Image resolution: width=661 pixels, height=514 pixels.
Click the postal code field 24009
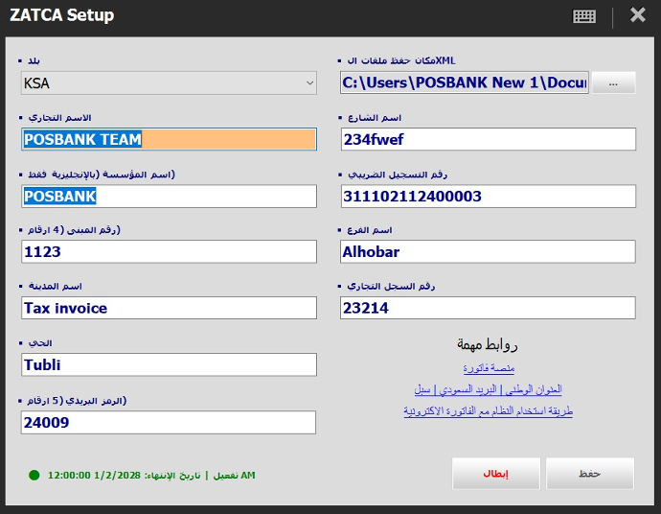[x=169, y=423]
